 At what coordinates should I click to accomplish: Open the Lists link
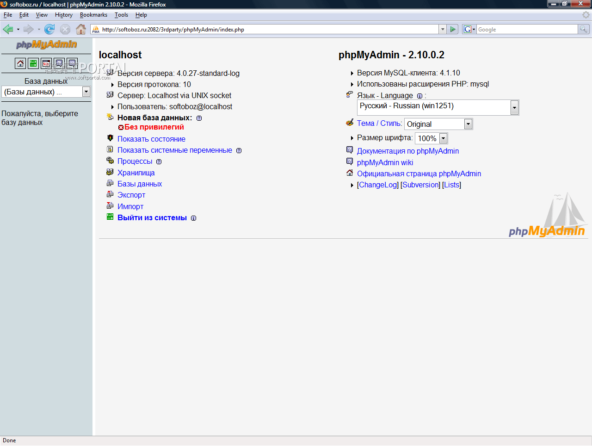tap(451, 185)
